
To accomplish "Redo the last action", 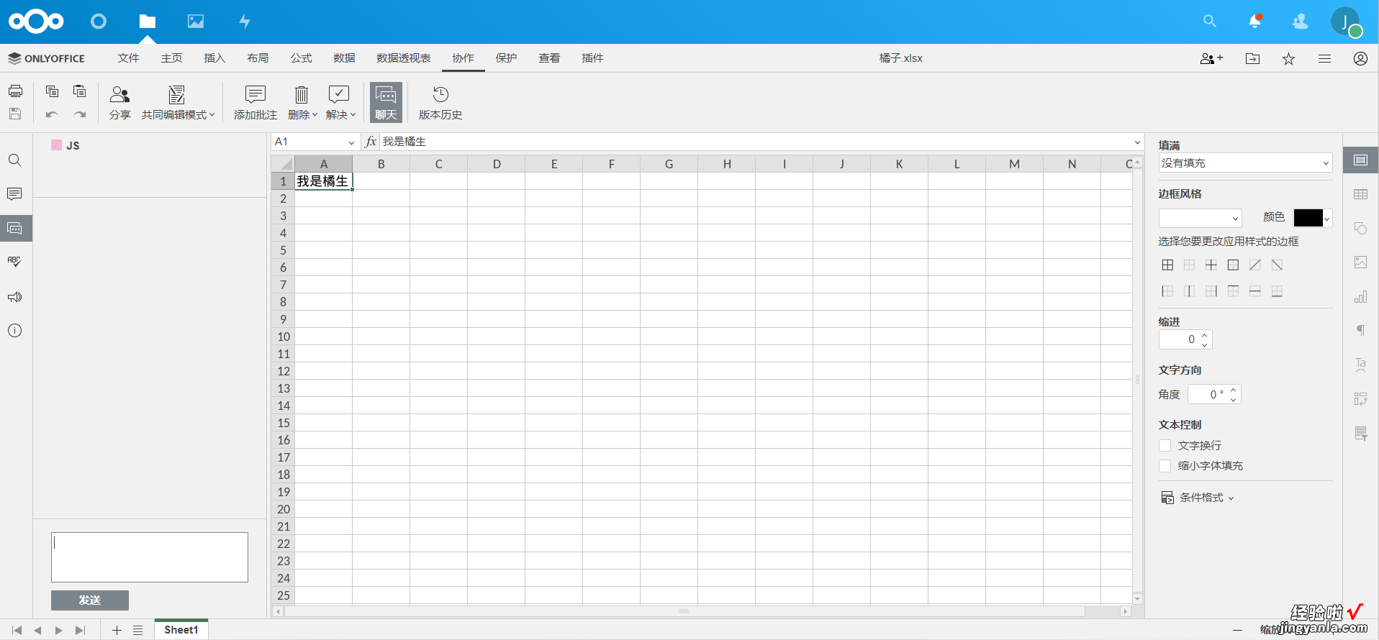I will tap(79, 114).
